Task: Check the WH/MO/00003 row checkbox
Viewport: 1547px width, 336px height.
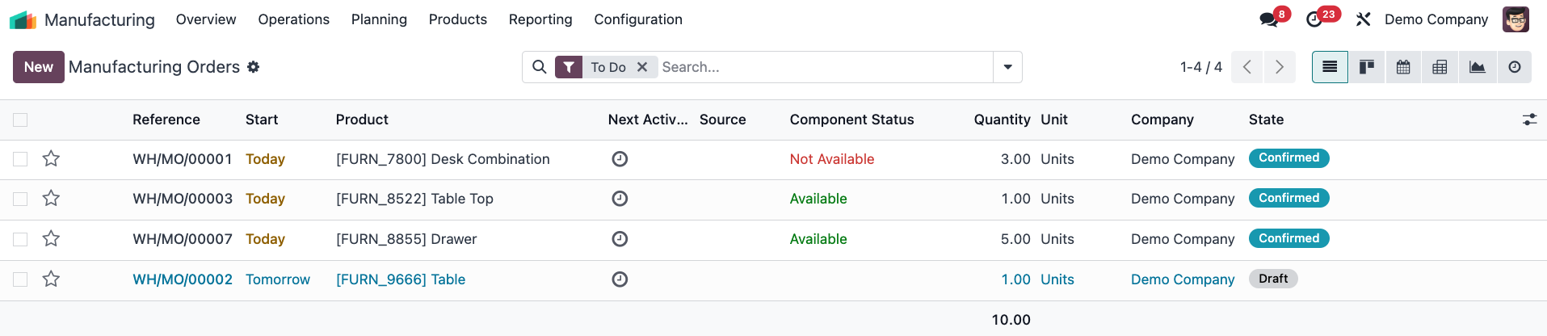Action: pos(20,199)
